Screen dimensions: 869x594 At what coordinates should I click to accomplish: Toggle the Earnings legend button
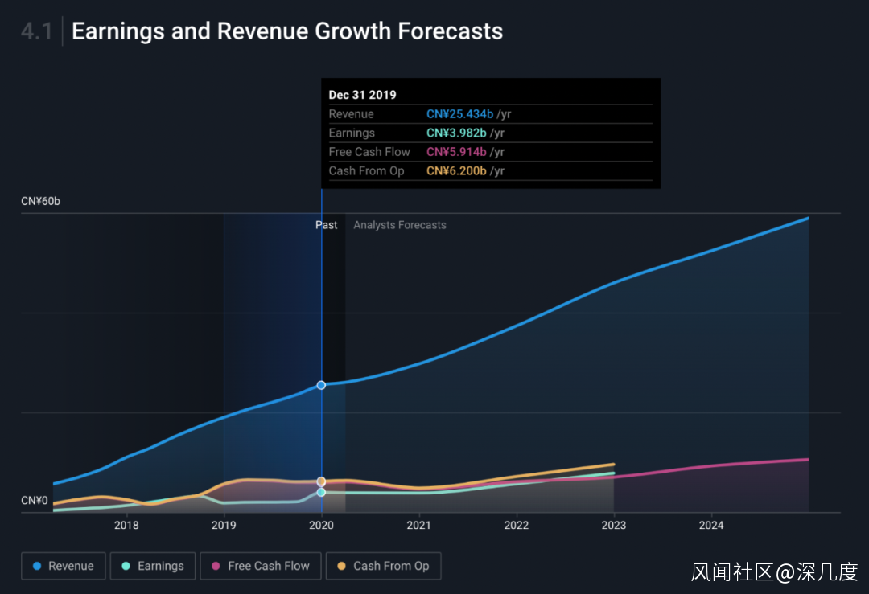point(152,566)
